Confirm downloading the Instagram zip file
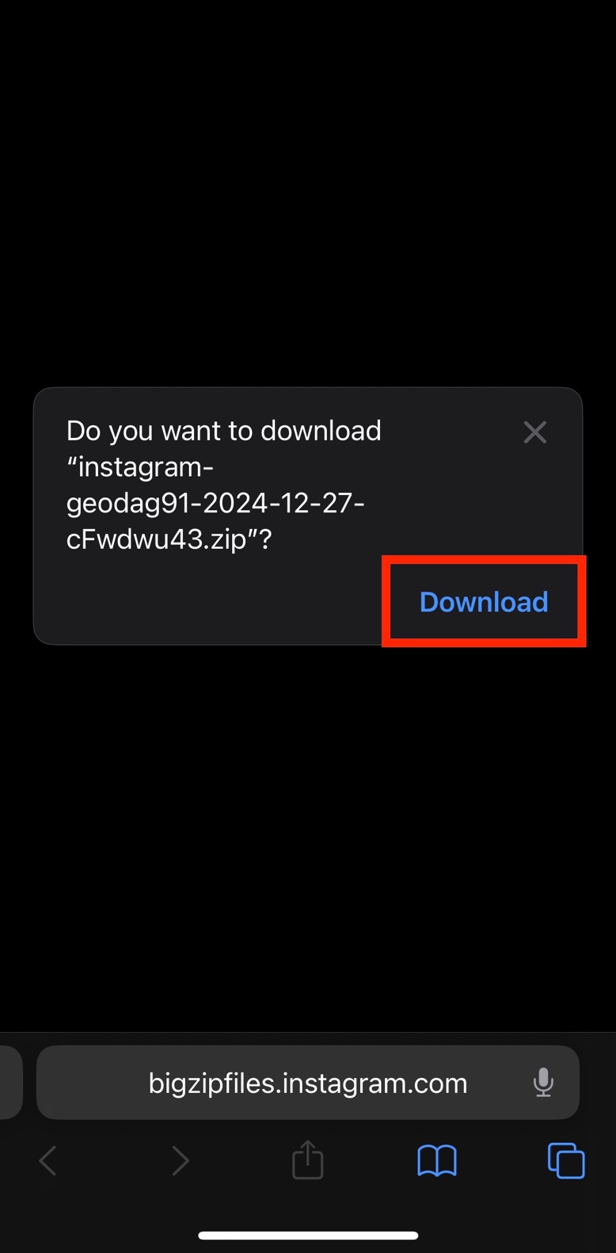The image size is (616, 1253). (484, 602)
